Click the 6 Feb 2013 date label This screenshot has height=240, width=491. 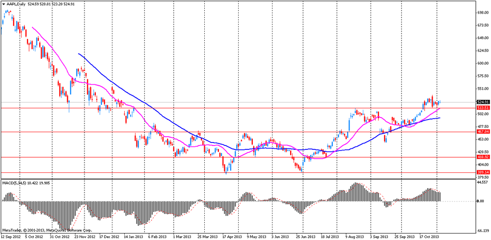[158, 237]
